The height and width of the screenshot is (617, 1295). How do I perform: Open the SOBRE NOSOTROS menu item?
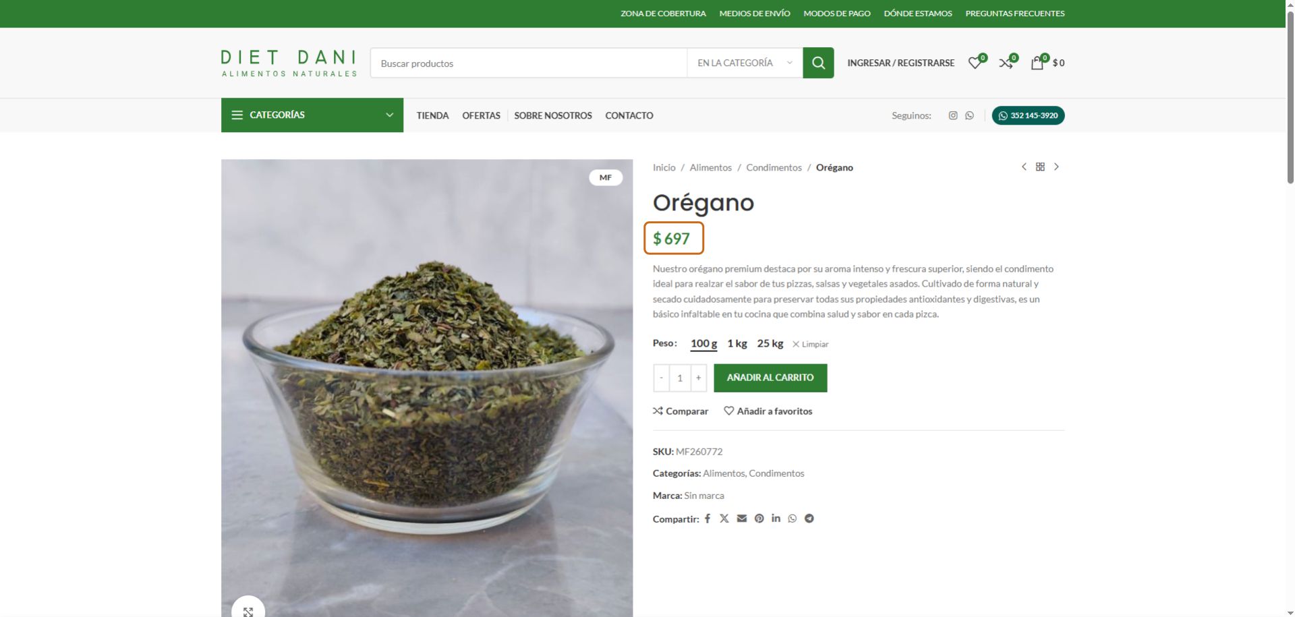(x=553, y=115)
